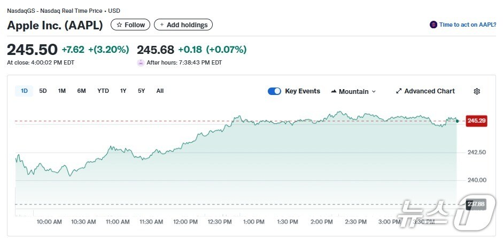Choose the YTD range tab
The width and height of the screenshot is (503, 238).
(x=103, y=91)
